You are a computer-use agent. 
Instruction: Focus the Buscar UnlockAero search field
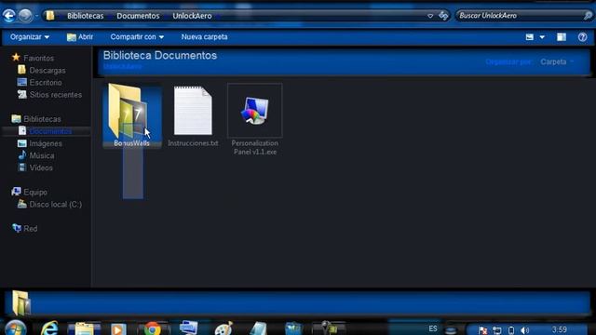tap(520, 16)
